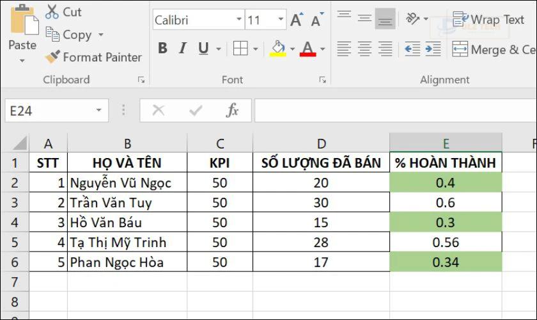
Task: Click green cell with value 0.4
Action: pos(446,182)
